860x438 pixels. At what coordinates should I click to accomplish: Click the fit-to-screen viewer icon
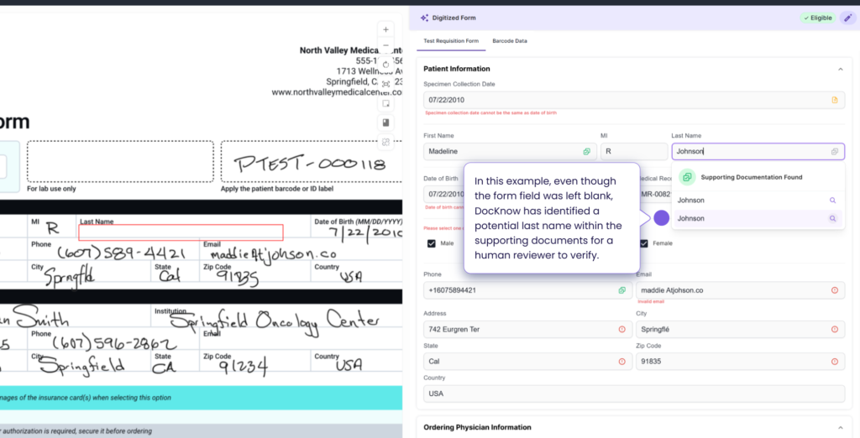pos(385,84)
